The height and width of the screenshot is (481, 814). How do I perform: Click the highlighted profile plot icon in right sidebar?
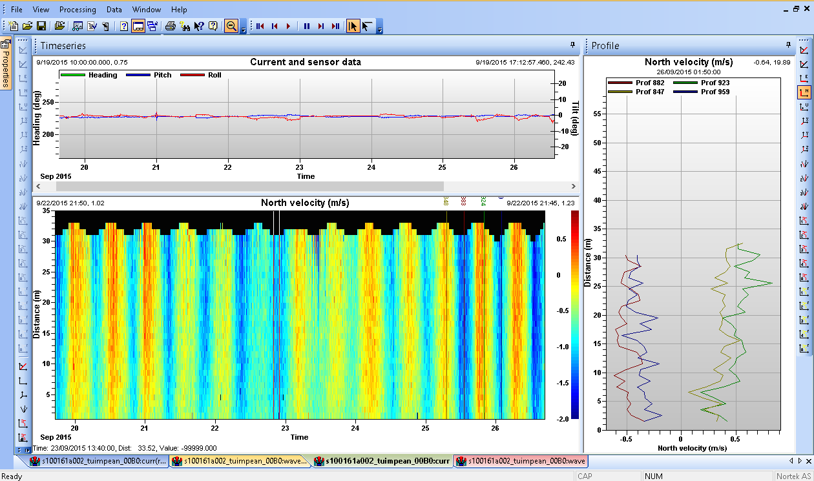805,93
